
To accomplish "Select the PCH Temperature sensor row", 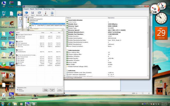I will tap(38, 43).
